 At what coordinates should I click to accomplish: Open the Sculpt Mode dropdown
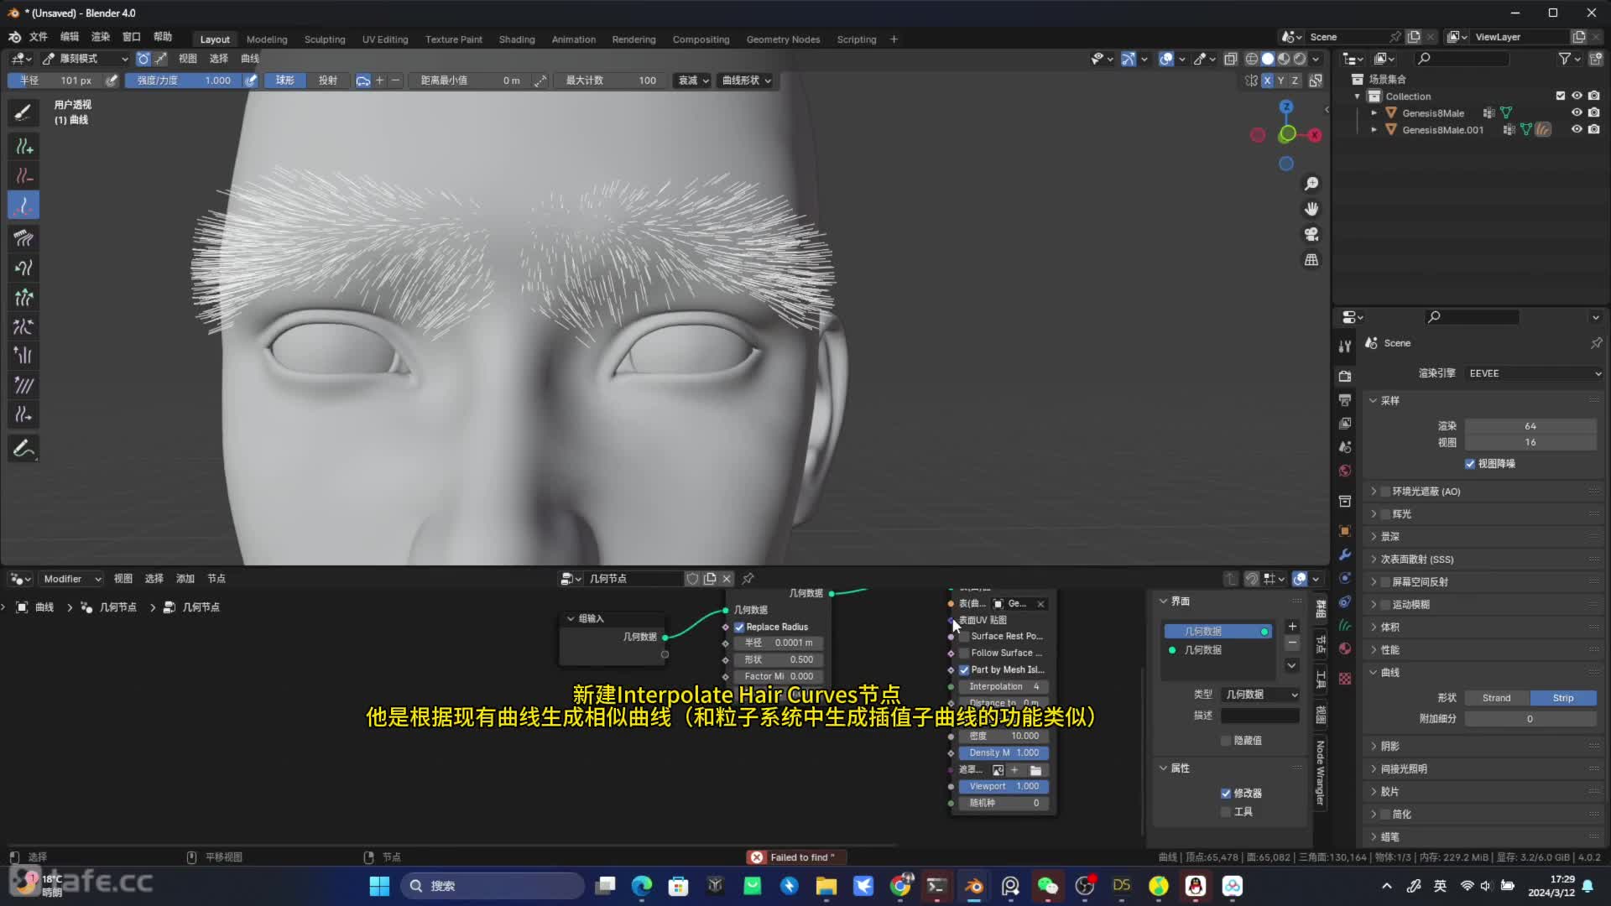(x=85, y=59)
